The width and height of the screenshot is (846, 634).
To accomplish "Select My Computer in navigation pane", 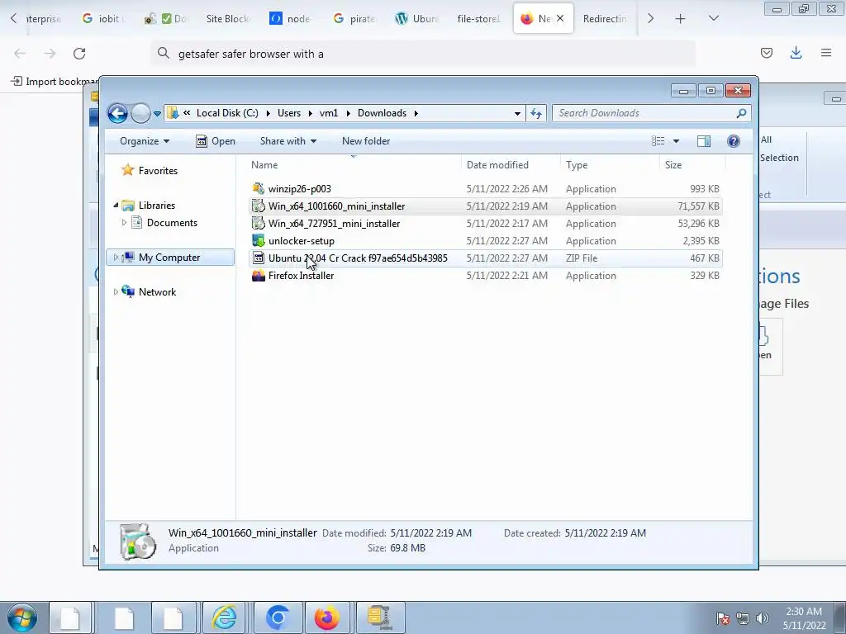I will click(169, 258).
